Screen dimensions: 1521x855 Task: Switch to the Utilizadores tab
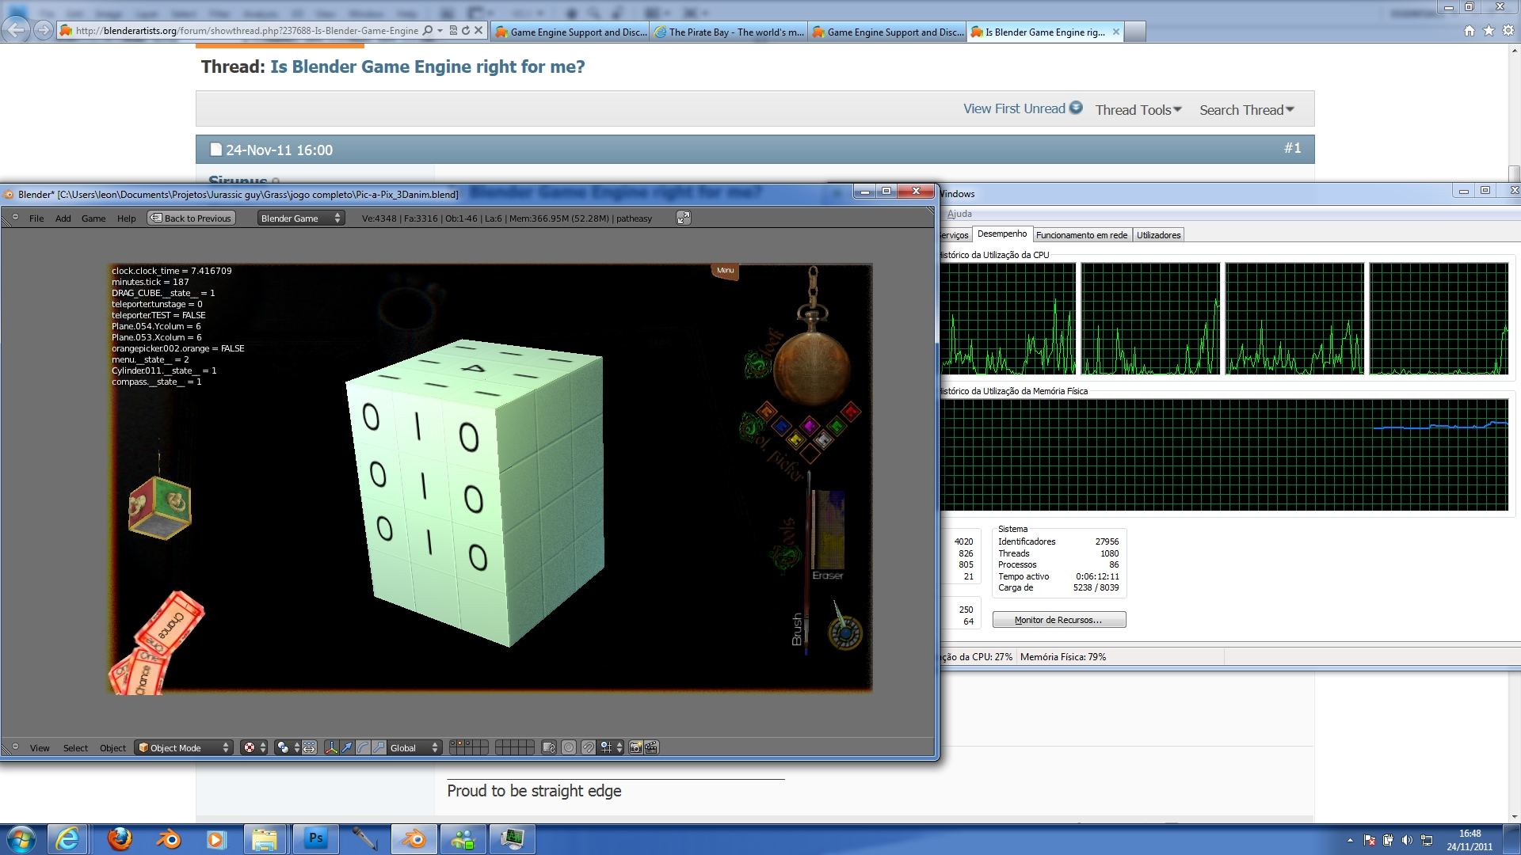click(1158, 235)
